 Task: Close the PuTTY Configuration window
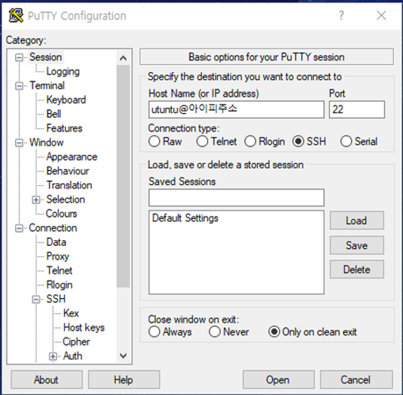(381, 15)
